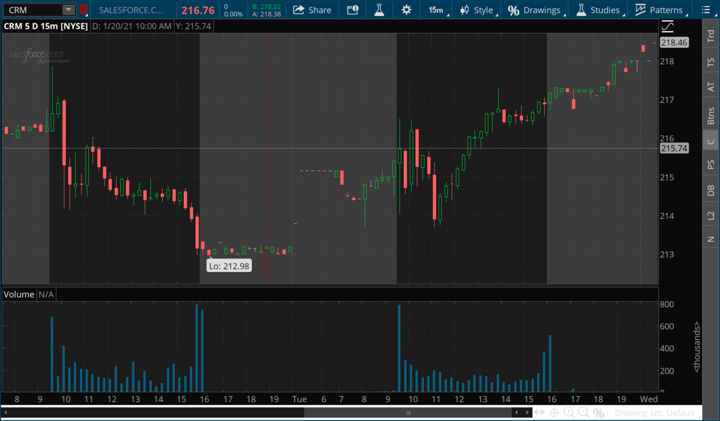Image resolution: width=720 pixels, height=421 pixels.
Task: Click the zoom out magnifier icon
Action: click(583, 413)
